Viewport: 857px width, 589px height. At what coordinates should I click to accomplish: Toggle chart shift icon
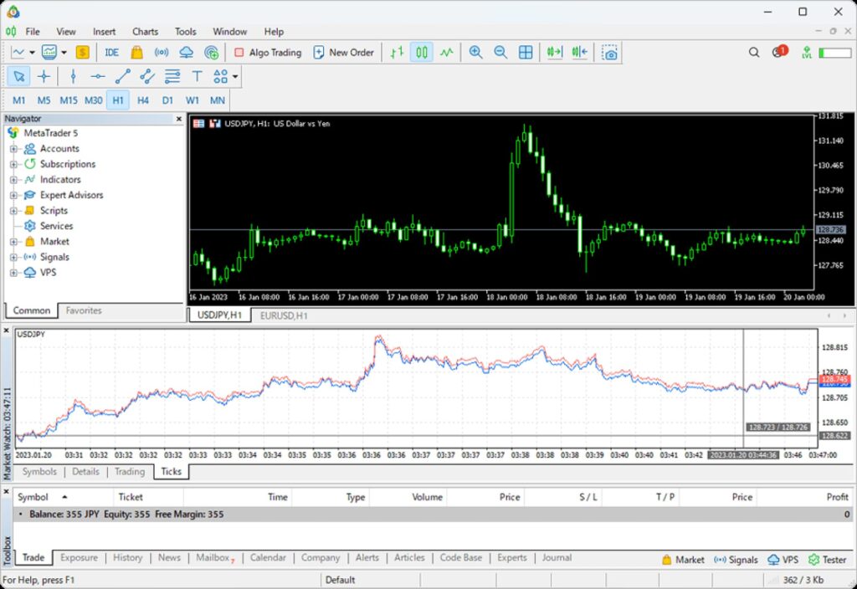point(579,53)
